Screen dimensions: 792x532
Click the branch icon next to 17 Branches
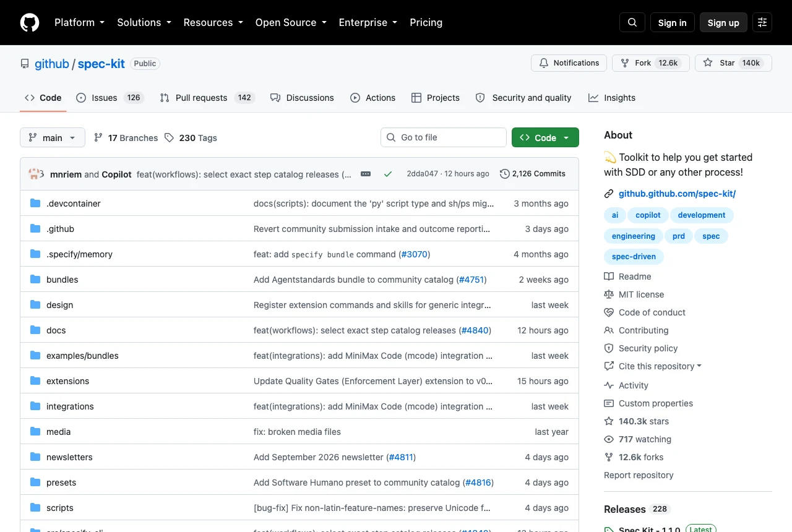[98, 137]
